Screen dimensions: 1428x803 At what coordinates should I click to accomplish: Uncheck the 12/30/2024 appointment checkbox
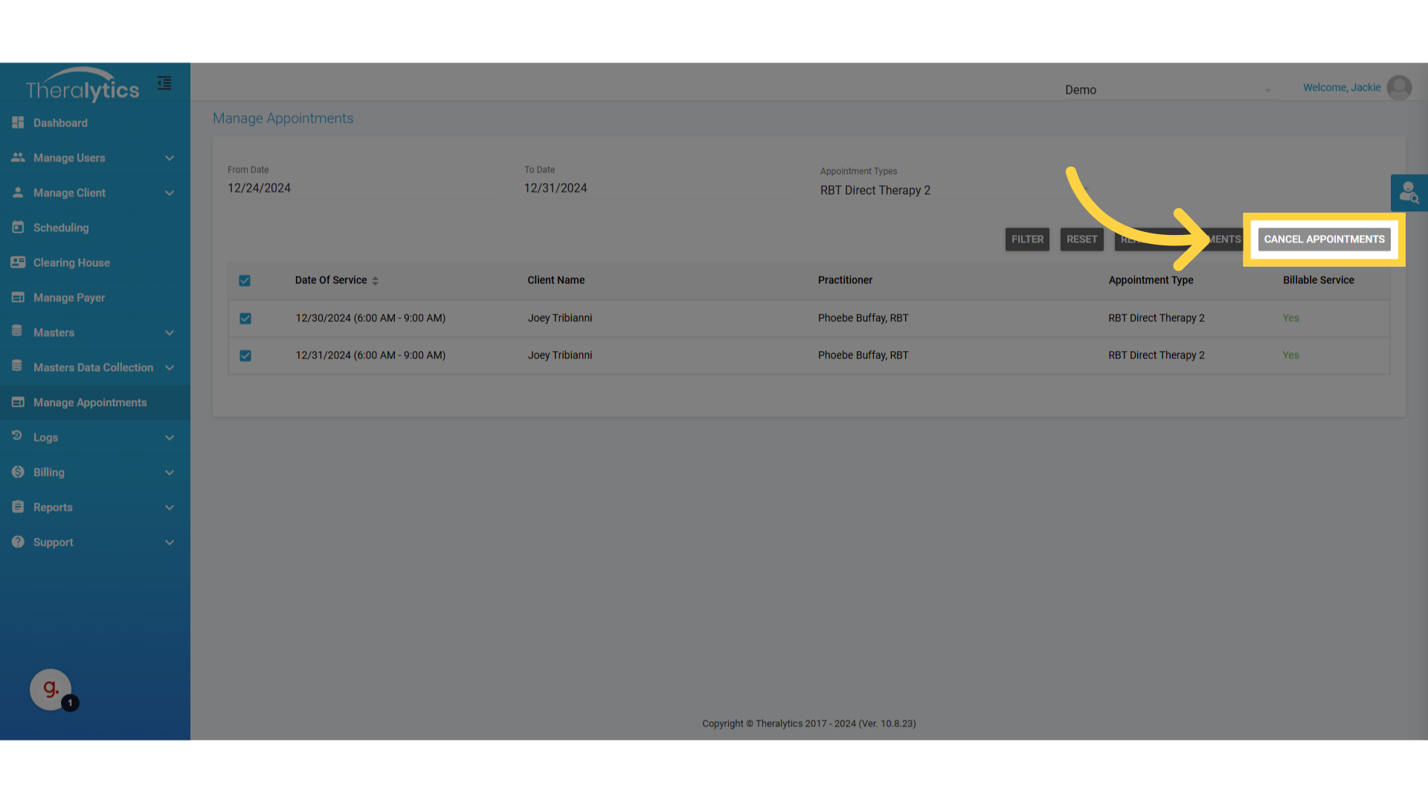click(x=245, y=318)
